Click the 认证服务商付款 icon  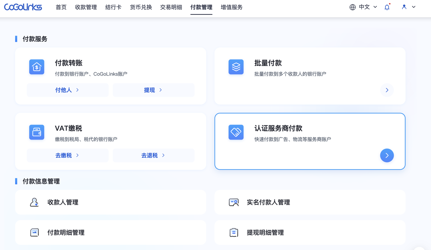(236, 132)
